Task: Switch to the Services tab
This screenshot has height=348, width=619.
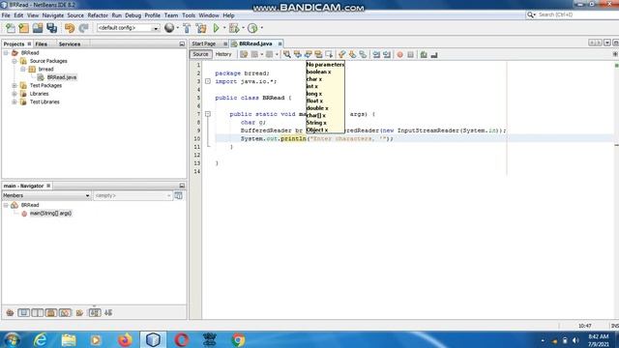Action: click(70, 43)
